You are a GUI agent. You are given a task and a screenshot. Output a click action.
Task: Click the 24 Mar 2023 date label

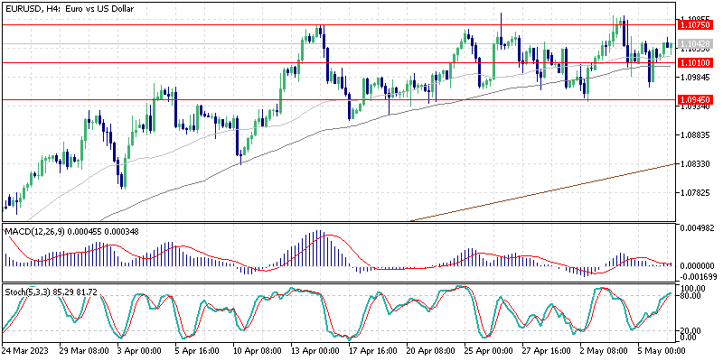23,349
